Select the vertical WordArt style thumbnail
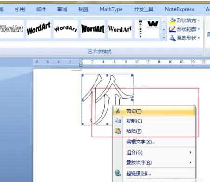210x182 pixels. point(140,29)
